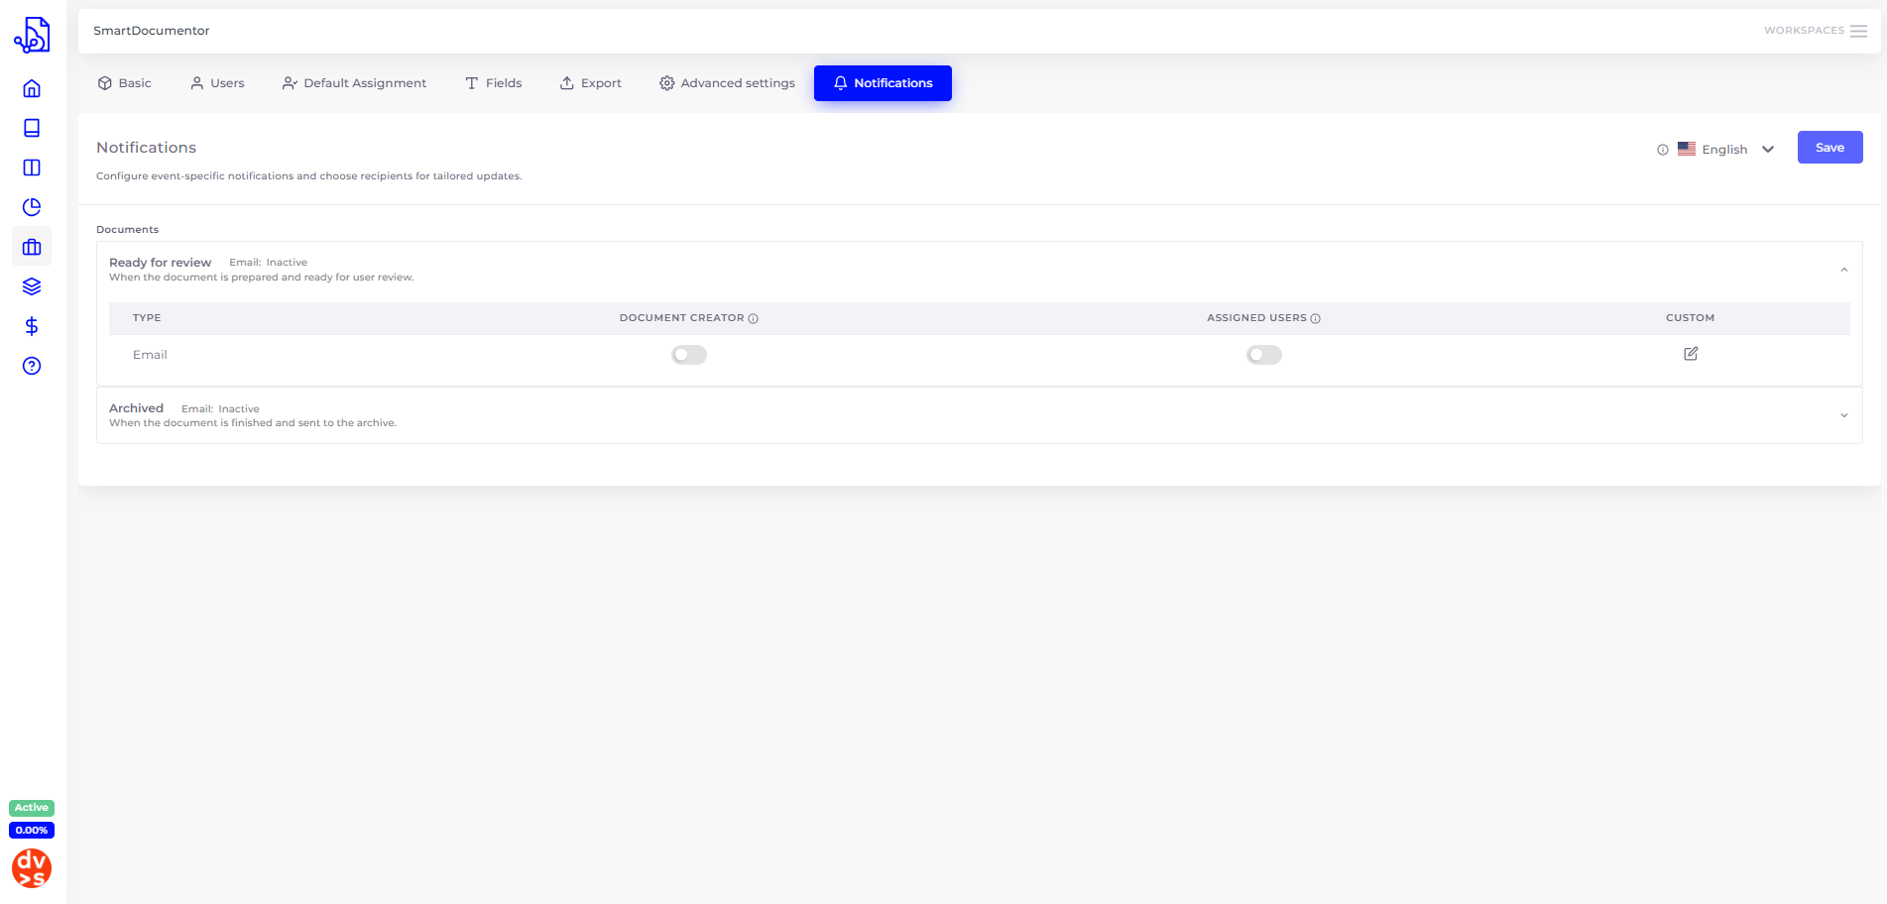Enable Document Creator email toggle
The image size is (1887, 904).
tap(689, 355)
